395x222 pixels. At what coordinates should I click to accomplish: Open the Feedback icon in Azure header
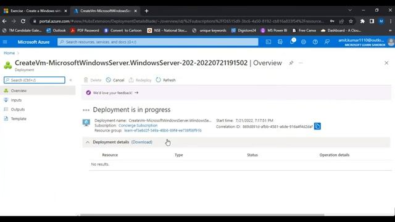(326, 42)
